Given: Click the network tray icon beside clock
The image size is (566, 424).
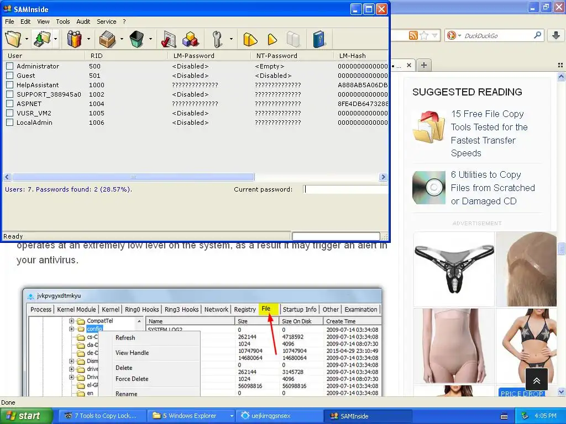Looking at the screenshot, I should click(x=525, y=416).
